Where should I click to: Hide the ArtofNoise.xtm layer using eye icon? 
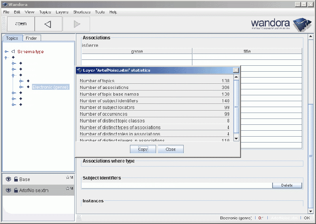(8, 190)
